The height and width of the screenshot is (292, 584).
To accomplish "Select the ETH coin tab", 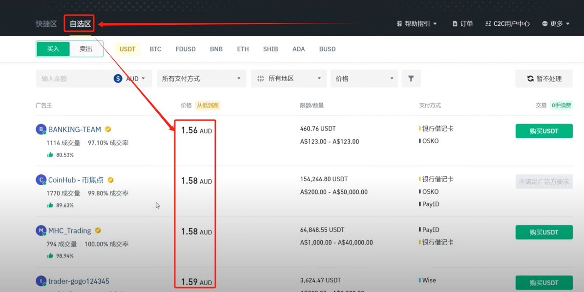I will point(243,49).
